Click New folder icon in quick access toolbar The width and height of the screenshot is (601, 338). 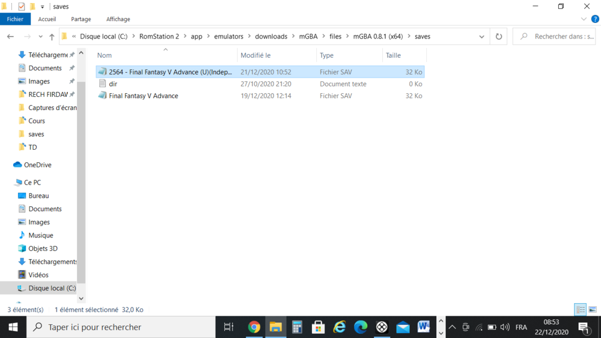coord(32,7)
